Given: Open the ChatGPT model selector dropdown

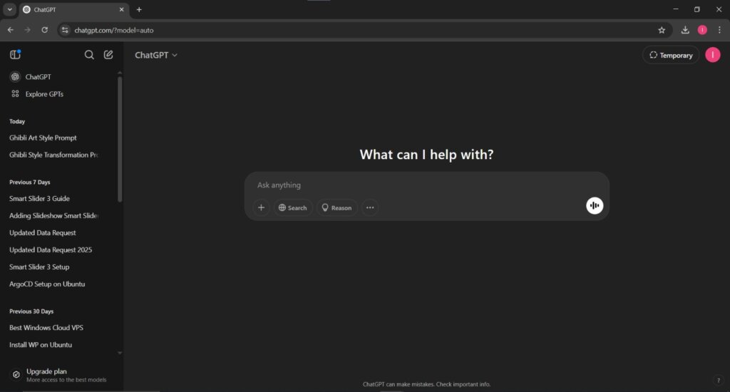Looking at the screenshot, I should pos(156,55).
